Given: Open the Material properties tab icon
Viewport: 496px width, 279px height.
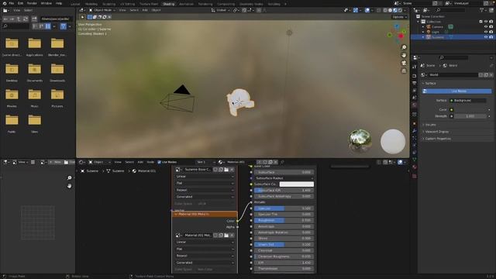Looking at the screenshot, I should tap(415, 167).
